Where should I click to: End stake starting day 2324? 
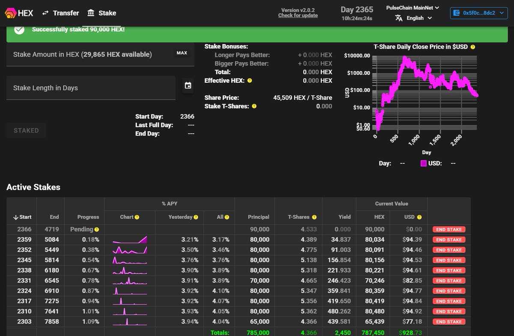(x=449, y=291)
